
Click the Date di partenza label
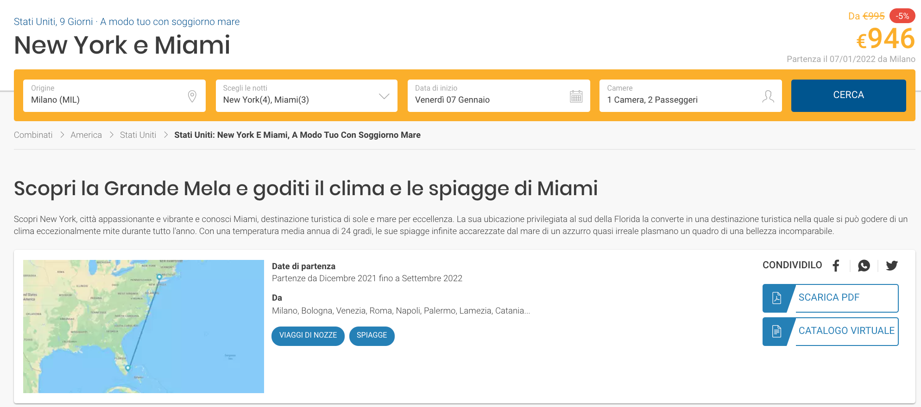pos(303,266)
